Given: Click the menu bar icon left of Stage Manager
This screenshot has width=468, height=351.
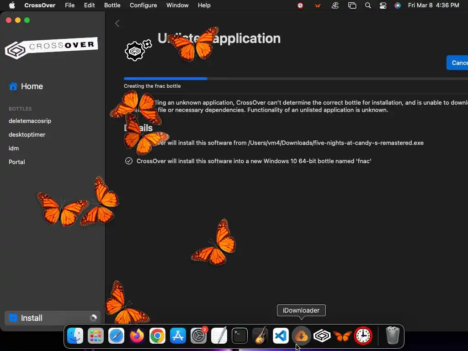Looking at the screenshot, I should click(335, 5).
